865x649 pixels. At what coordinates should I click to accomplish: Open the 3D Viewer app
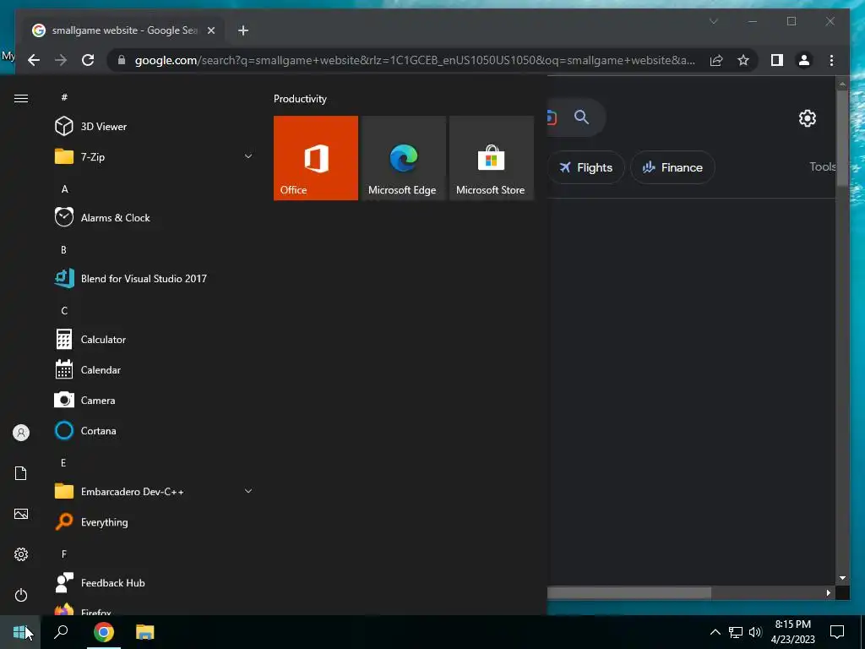[x=154, y=127]
